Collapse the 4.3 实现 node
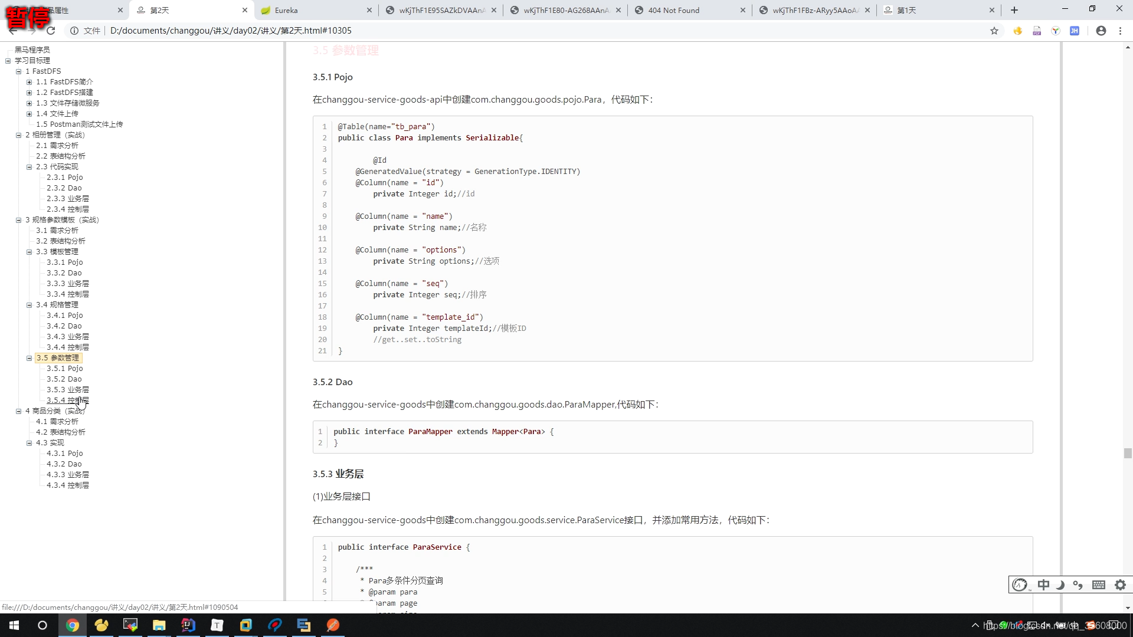This screenshot has height=637, width=1133. [x=30, y=443]
